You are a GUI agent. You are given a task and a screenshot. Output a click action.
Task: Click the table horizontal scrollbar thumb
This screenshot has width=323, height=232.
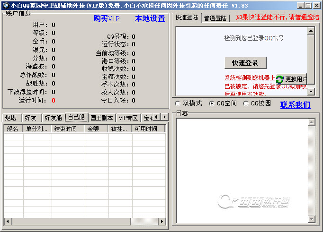[x=71, y=221]
